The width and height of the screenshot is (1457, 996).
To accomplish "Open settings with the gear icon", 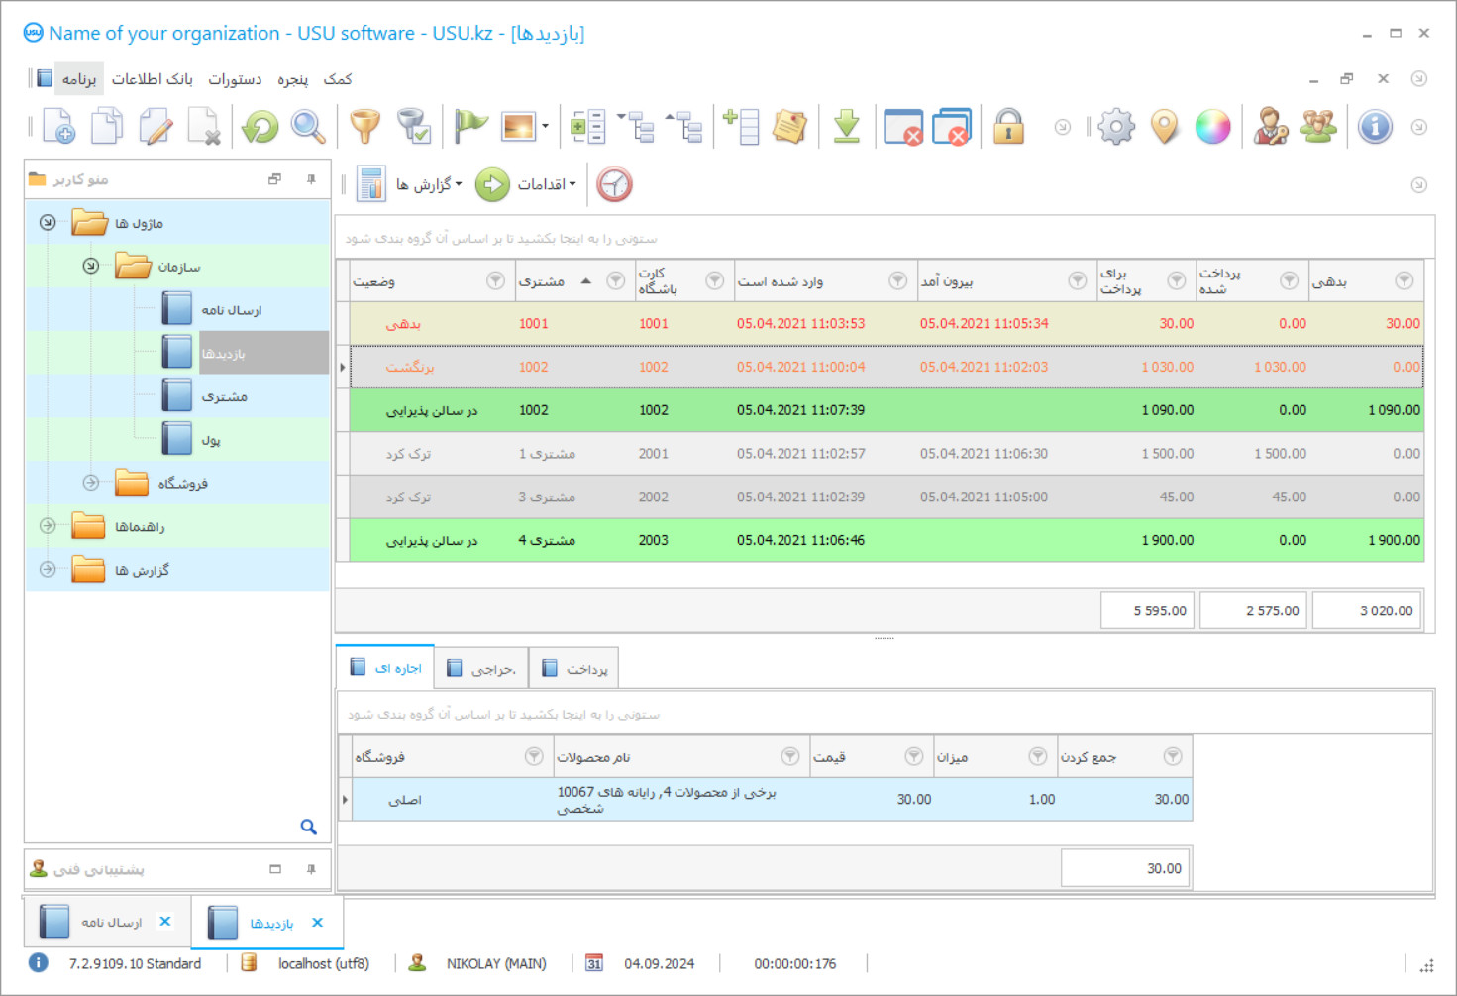I will point(1116,127).
